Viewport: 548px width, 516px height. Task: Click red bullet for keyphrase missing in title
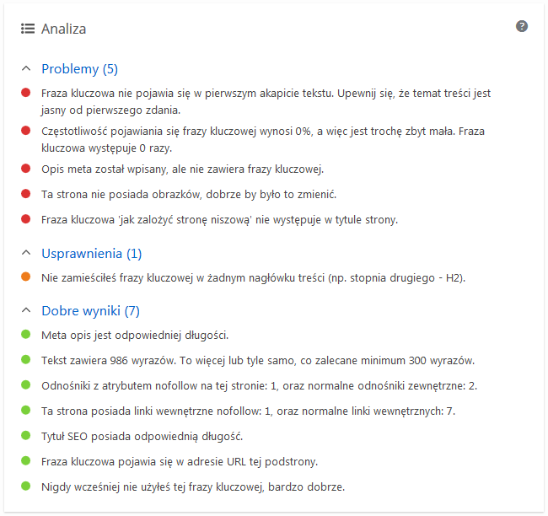tap(26, 219)
